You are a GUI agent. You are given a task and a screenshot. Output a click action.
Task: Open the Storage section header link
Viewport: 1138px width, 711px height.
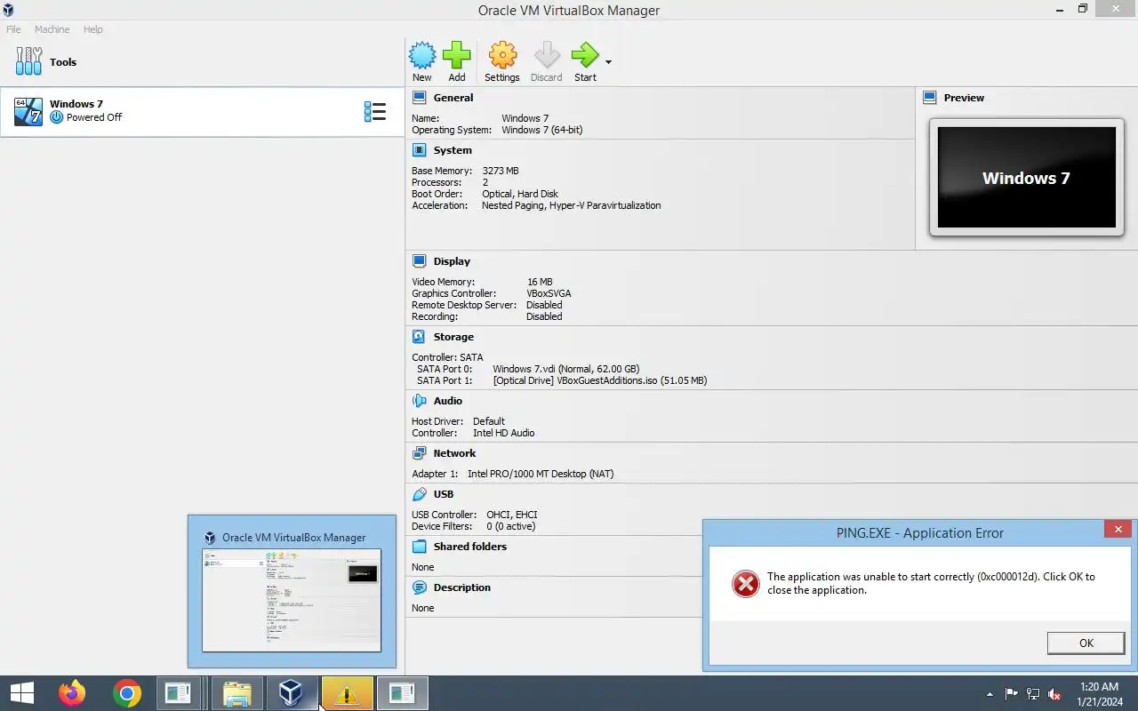click(x=453, y=337)
